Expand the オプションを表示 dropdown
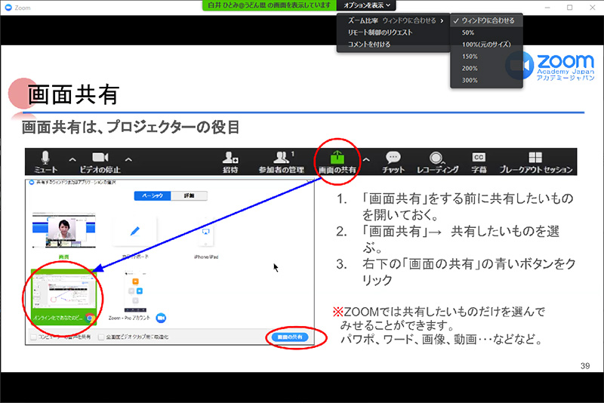The image size is (604, 403). pos(366,5)
